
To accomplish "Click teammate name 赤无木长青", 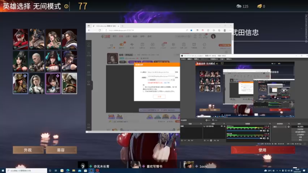I will (x=101, y=166).
